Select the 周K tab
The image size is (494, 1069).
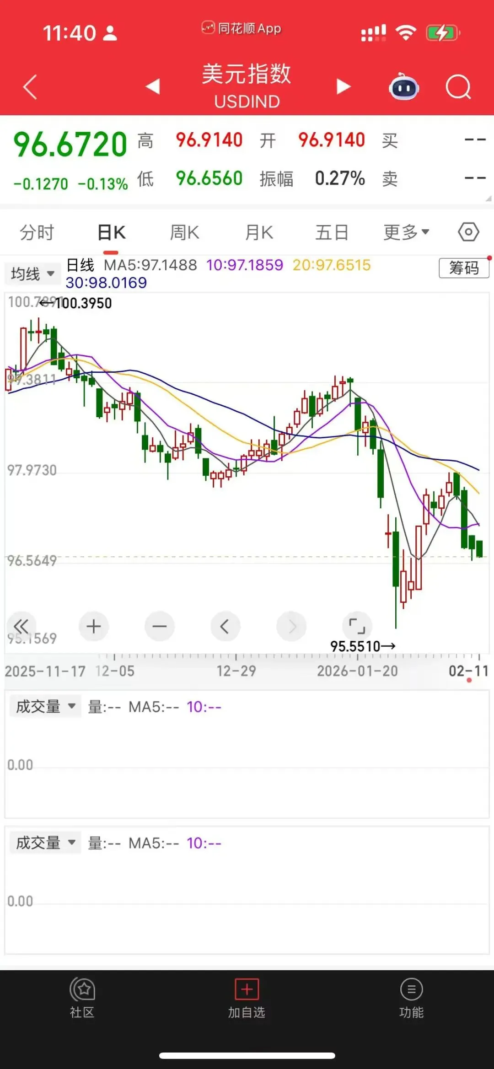(184, 232)
